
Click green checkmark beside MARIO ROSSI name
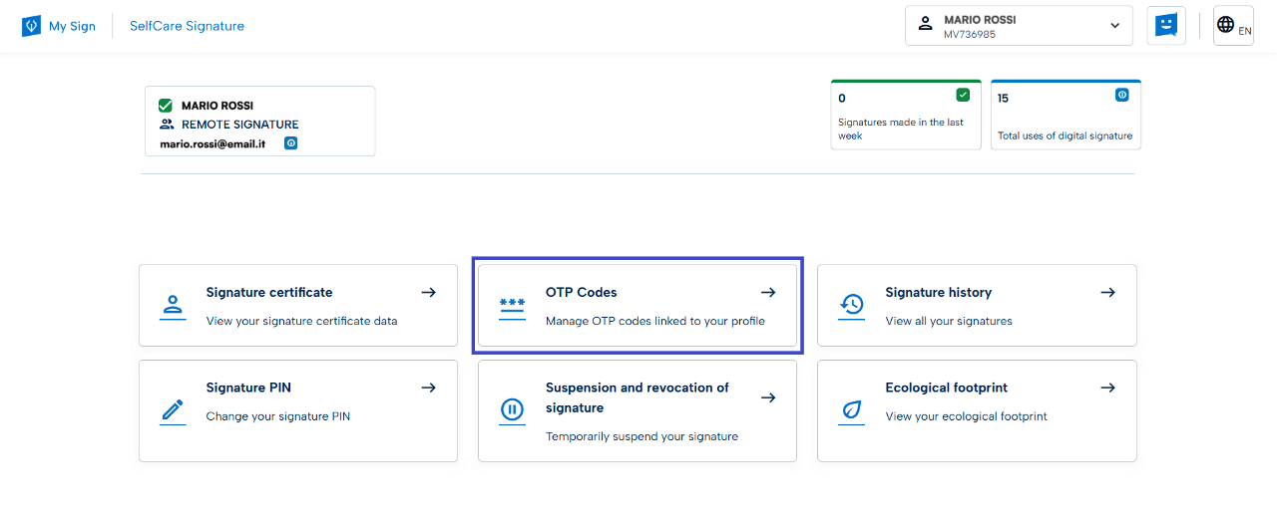click(x=166, y=106)
